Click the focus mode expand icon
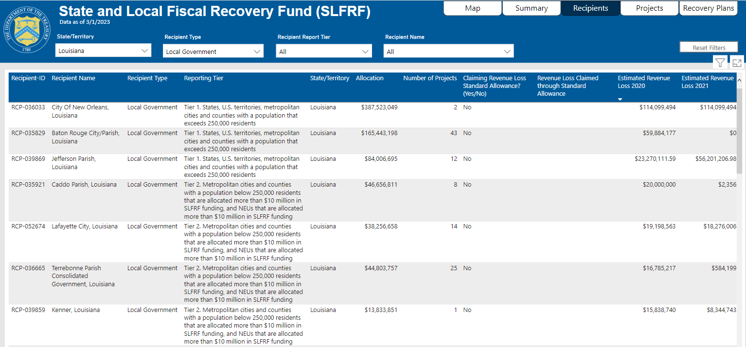Image resolution: width=746 pixels, height=347 pixels. tap(737, 62)
